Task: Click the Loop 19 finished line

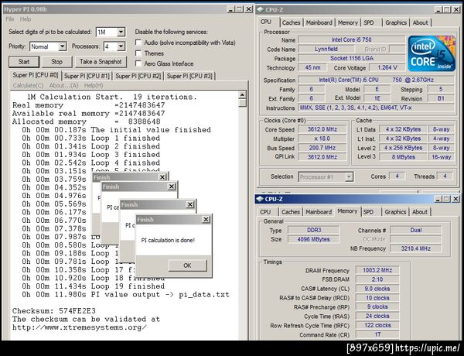Action: coord(94,286)
